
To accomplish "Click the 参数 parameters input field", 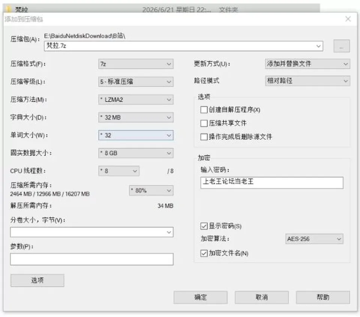I will (91, 259).
